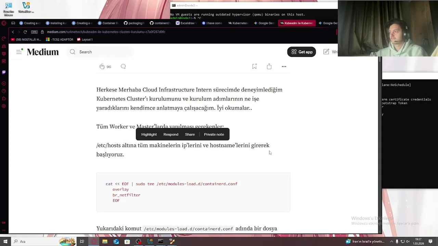Open the 'İran'ın İsrail'e yönelik' news widget
Image resolution: width=438 pixels, height=246 pixels.
365,242
